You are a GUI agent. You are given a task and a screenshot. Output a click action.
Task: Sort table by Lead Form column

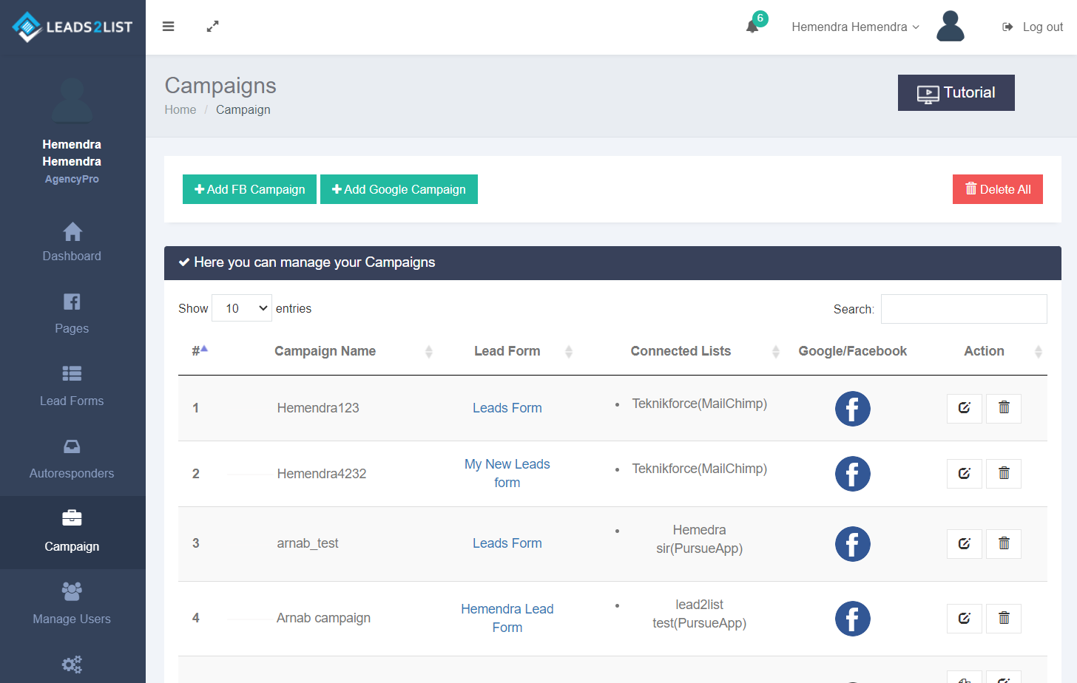pos(507,351)
